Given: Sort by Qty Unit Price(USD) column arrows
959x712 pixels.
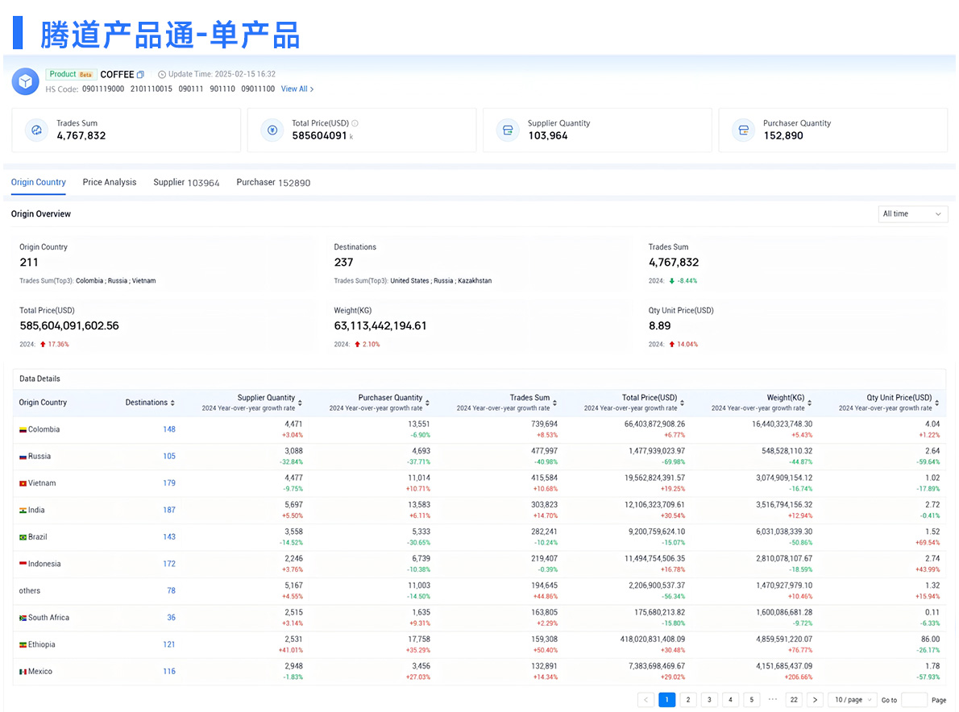Looking at the screenshot, I should (x=937, y=403).
